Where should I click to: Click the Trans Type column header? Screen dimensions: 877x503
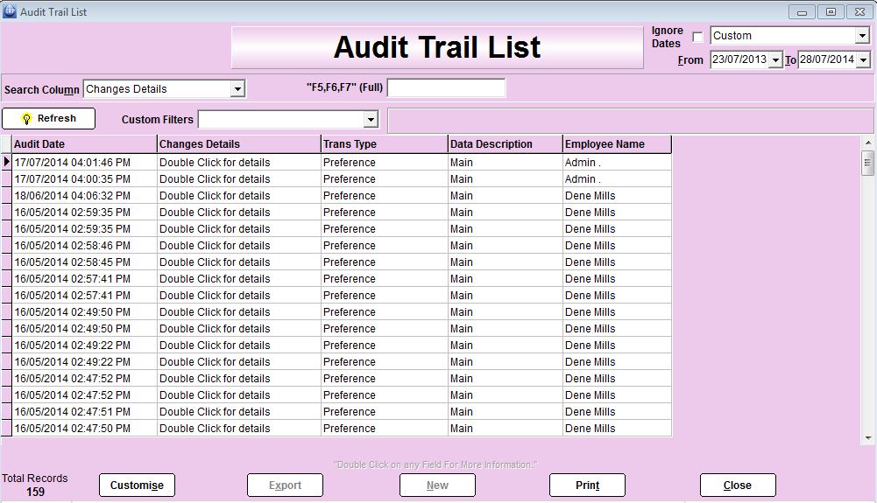tap(384, 144)
